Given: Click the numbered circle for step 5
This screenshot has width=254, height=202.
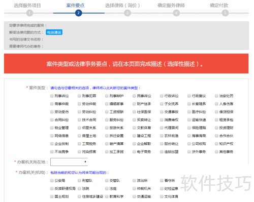Looking at the screenshot, I should tap(225, 13).
